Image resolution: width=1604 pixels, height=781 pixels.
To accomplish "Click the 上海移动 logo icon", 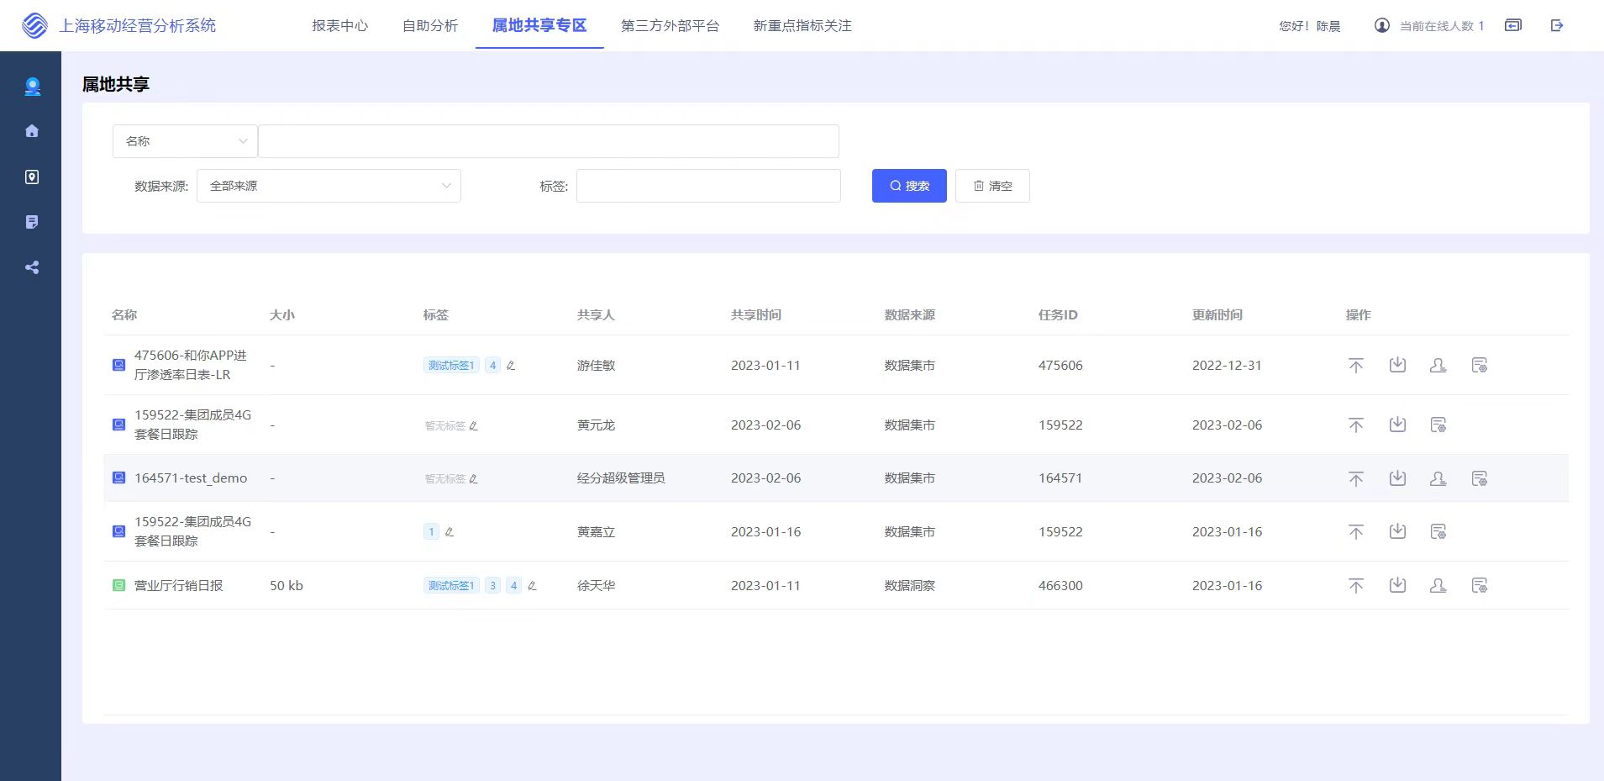I will pos(34,25).
